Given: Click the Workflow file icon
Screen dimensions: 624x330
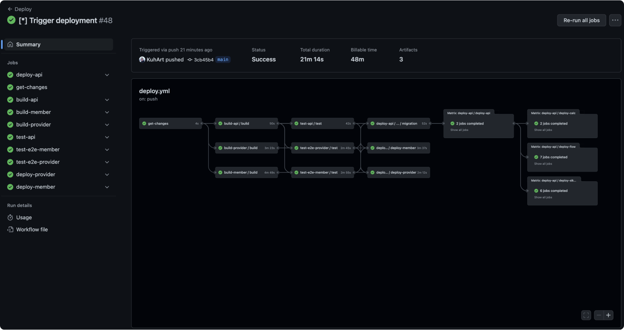Looking at the screenshot, I should (x=10, y=230).
